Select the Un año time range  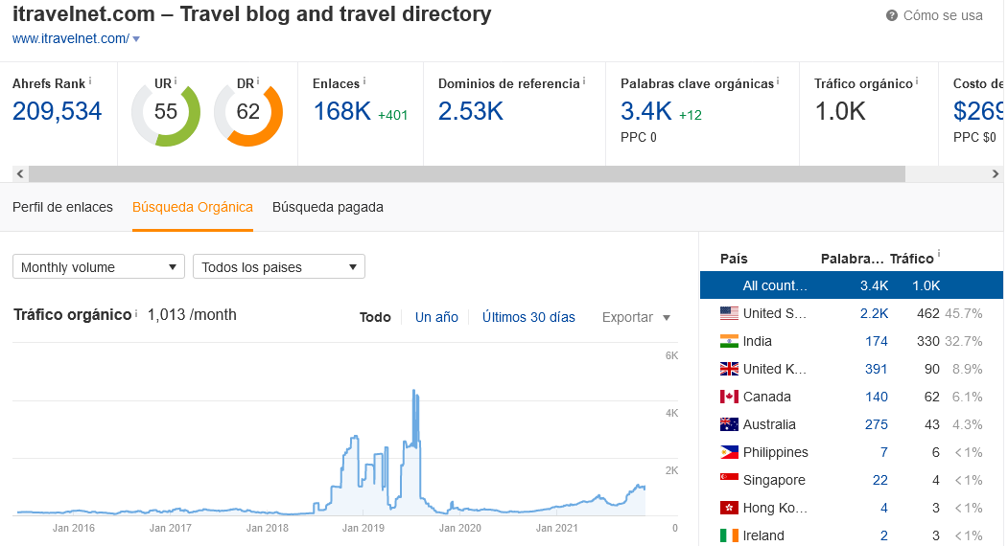(436, 317)
